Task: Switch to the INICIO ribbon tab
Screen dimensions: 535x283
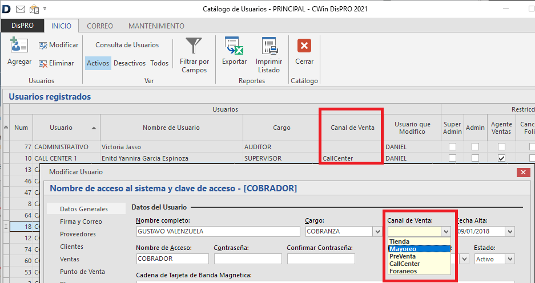Action: point(62,26)
